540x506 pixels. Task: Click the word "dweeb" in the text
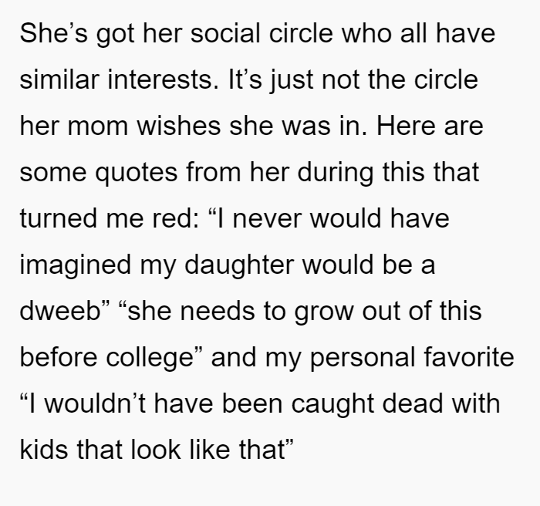[x=60, y=310]
